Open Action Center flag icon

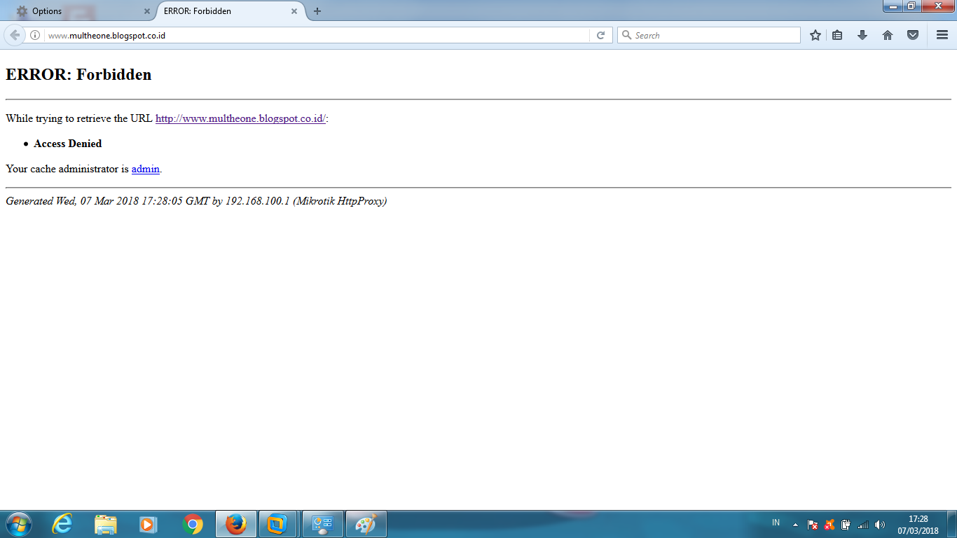tap(813, 525)
